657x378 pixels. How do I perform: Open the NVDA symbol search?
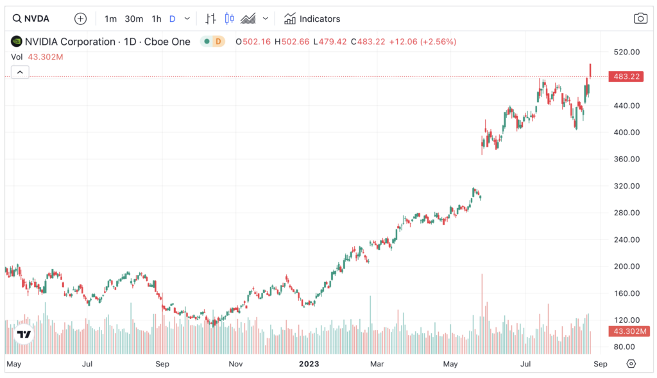click(31, 19)
